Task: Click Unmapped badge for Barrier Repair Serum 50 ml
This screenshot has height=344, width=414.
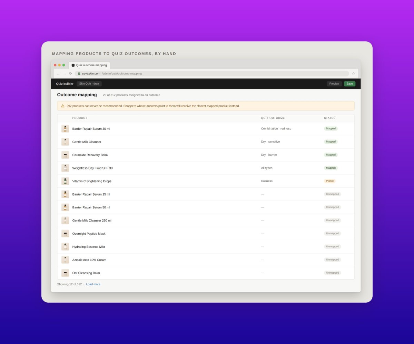Action: click(x=333, y=207)
